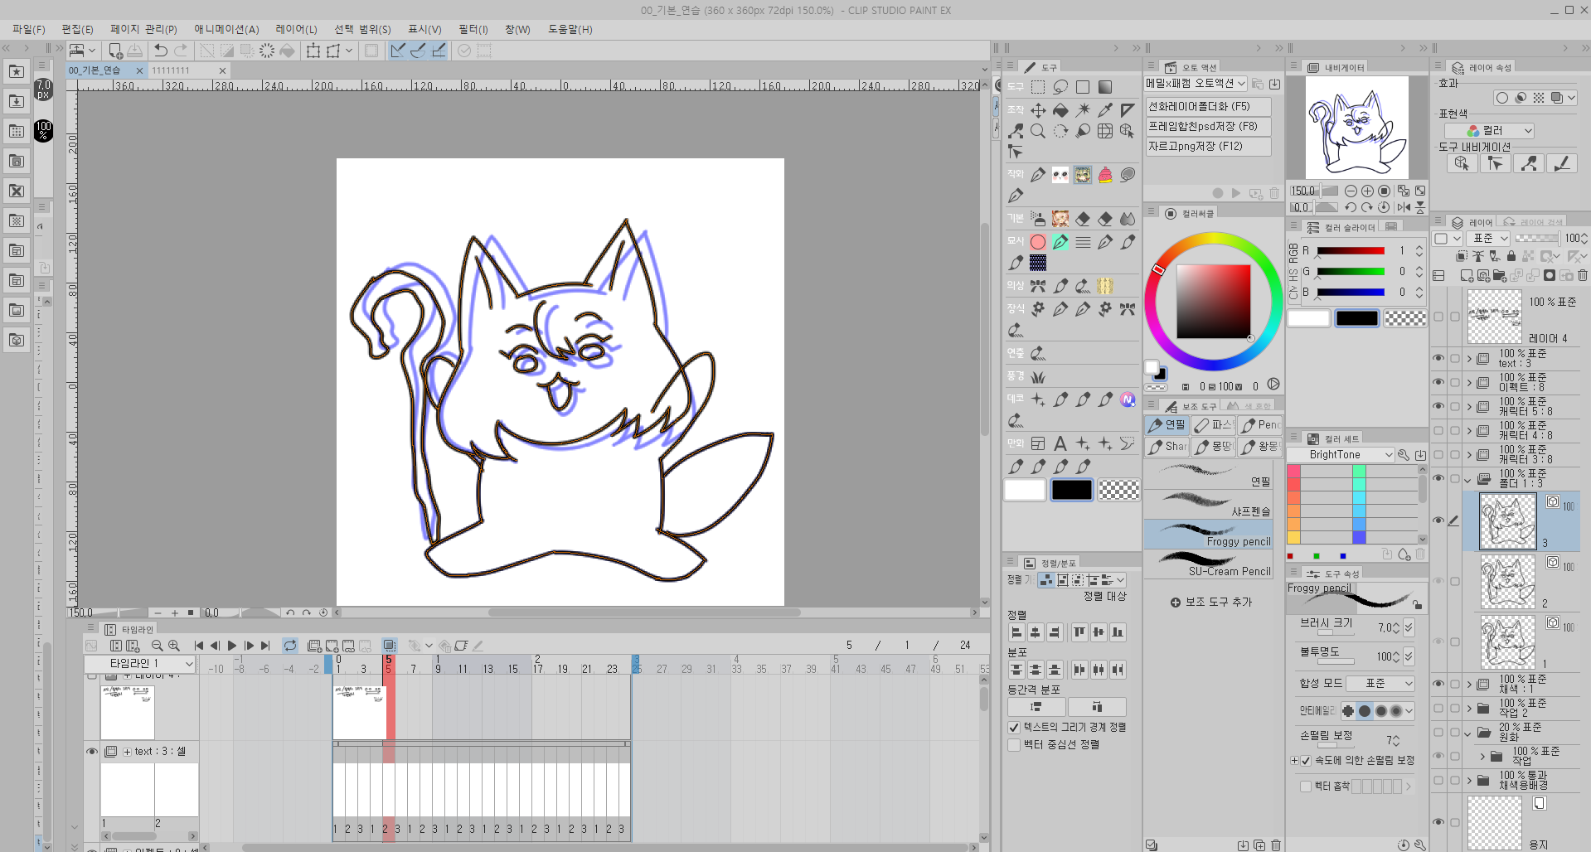Hide the text : 3 layer folder
This screenshot has width=1591, height=852.
[1438, 358]
